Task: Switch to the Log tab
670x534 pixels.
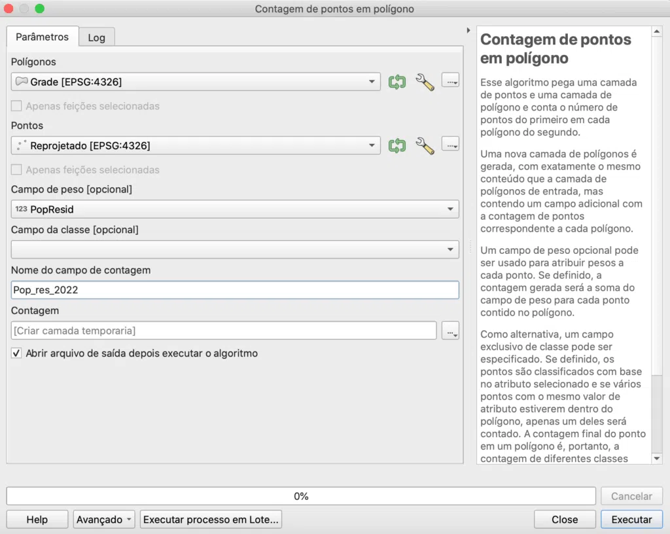Action: (97, 37)
